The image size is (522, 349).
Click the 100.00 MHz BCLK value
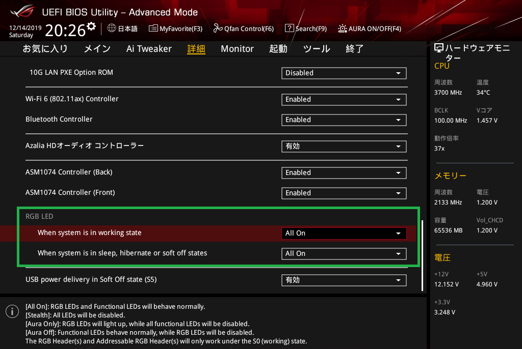451,121
